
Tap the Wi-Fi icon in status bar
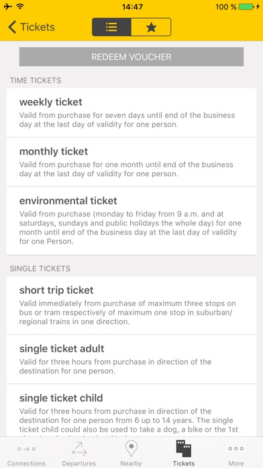tap(19, 6)
